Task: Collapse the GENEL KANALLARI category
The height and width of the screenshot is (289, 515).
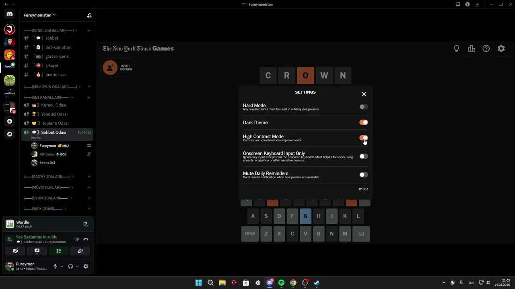Action: coord(50,31)
